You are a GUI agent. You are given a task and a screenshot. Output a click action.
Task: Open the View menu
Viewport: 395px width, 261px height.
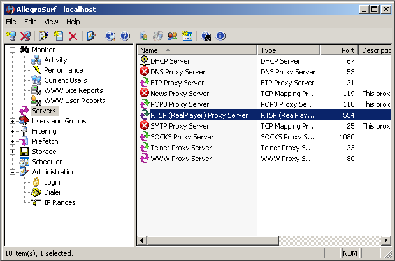[51, 22]
